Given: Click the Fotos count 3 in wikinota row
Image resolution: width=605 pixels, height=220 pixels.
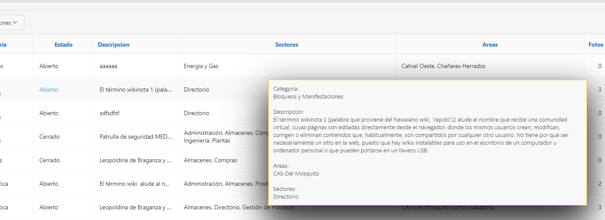Looking at the screenshot, I should (x=600, y=89).
